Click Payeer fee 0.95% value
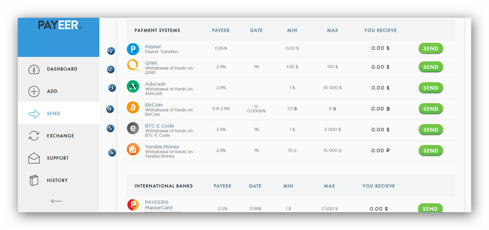The width and height of the screenshot is (489, 230). pos(221,48)
